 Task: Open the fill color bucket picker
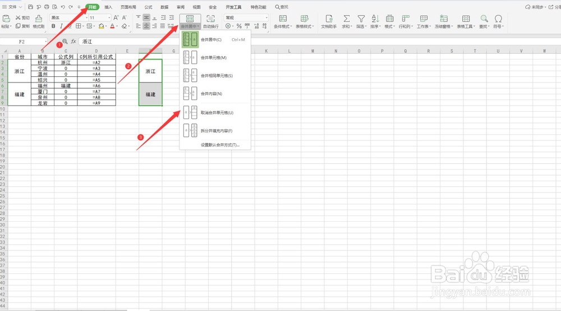pyautogui.click(x=102, y=26)
